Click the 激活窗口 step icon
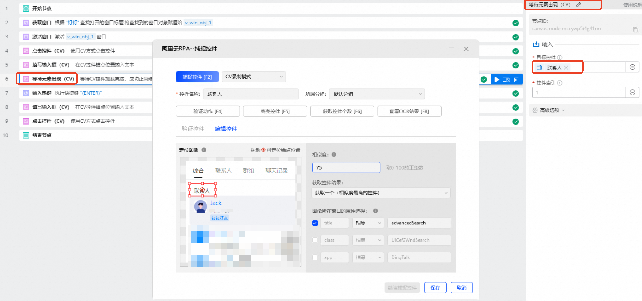The width and height of the screenshot is (642, 301). pos(26,37)
